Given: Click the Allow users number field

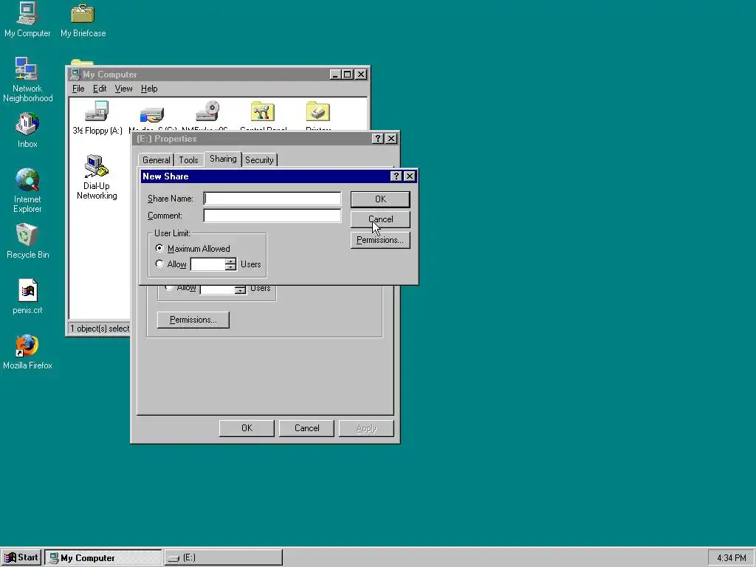Looking at the screenshot, I should tap(208, 264).
